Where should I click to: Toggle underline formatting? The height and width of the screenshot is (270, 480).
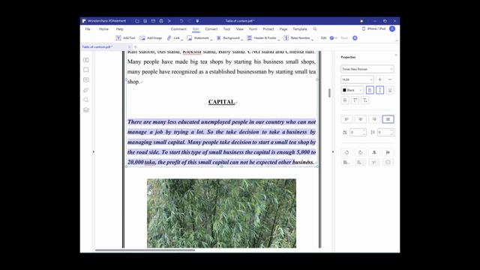point(390,90)
